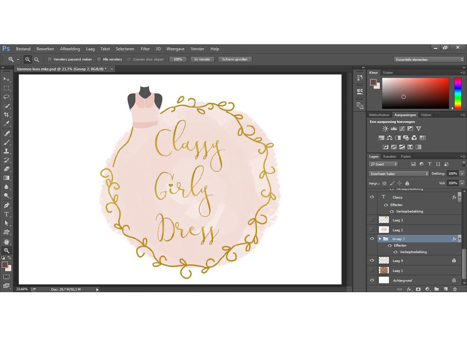Open the Doorheen halen blend mode dropdown
This screenshot has height=350, width=467.
pos(399,173)
